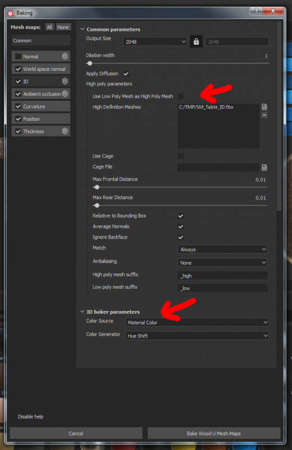
Task: Click the Normal map baker icon
Action: 65,56
